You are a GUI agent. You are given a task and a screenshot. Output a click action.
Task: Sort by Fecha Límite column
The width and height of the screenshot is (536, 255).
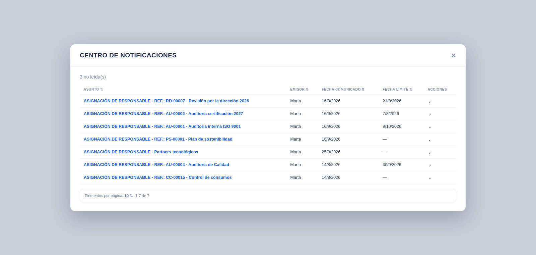click(x=397, y=90)
